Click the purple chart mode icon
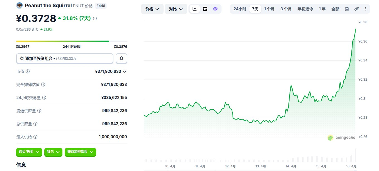The height and width of the screenshot is (171, 379). 215,9
